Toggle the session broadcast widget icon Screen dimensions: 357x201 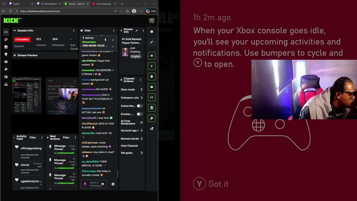click(152, 97)
